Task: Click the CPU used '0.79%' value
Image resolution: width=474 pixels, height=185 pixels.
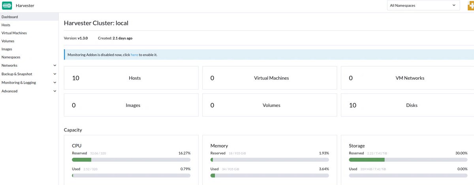Action: pos(185,169)
